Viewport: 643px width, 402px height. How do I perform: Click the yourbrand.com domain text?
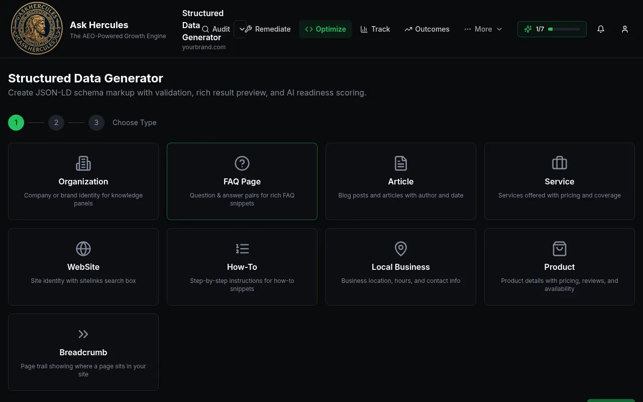coord(204,47)
